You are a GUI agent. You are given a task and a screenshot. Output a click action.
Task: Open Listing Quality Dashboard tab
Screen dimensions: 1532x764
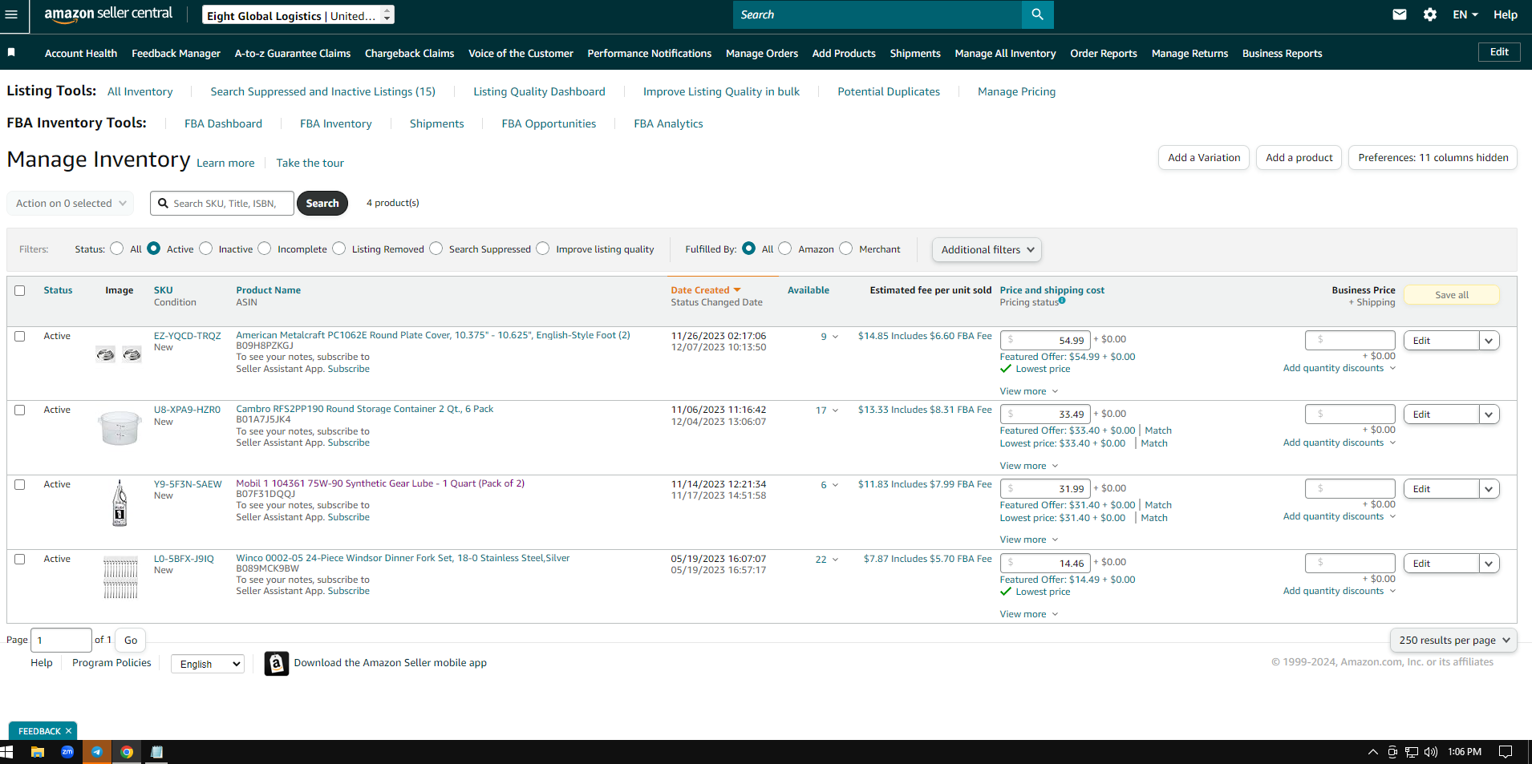pyautogui.click(x=539, y=91)
